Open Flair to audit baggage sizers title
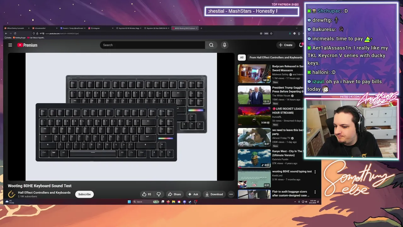The width and height of the screenshot is (403, 227). pyautogui.click(x=291, y=193)
